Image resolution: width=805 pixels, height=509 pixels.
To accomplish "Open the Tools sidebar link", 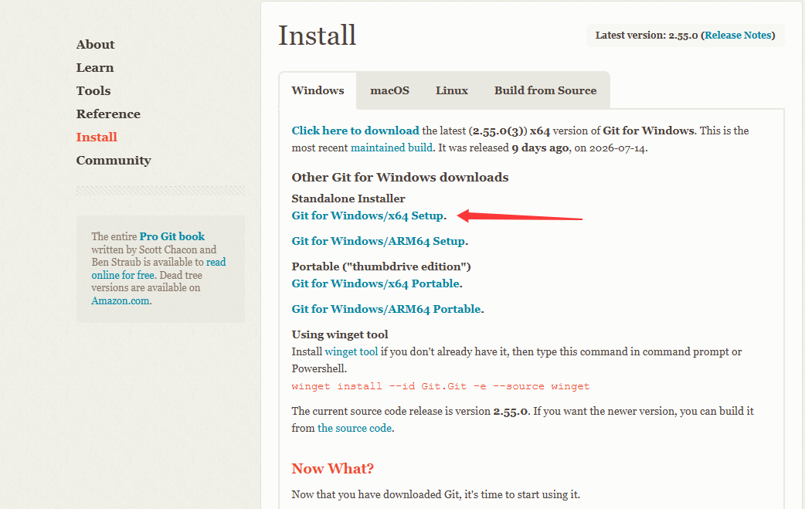I will (93, 91).
